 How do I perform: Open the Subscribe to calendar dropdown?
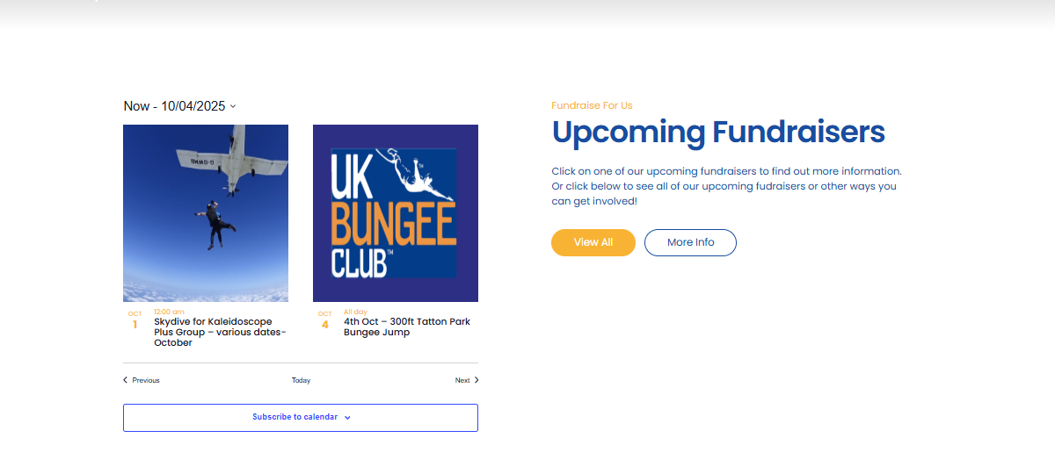coord(295,417)
